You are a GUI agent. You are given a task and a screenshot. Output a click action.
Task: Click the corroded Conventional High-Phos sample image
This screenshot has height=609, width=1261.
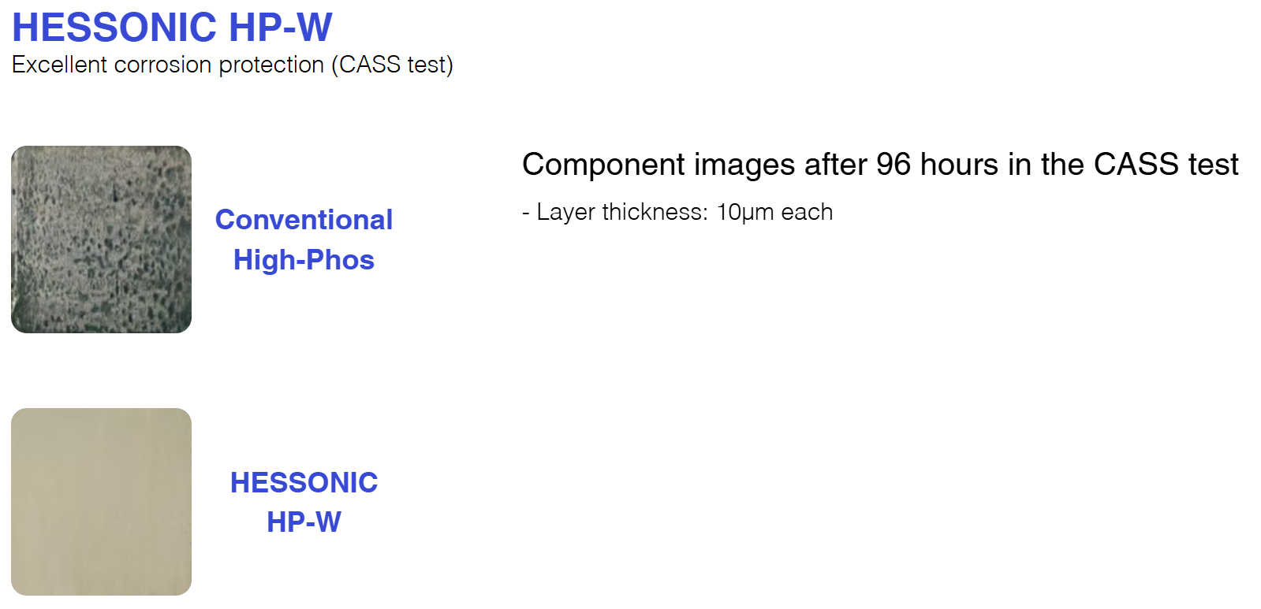[101, 239]
